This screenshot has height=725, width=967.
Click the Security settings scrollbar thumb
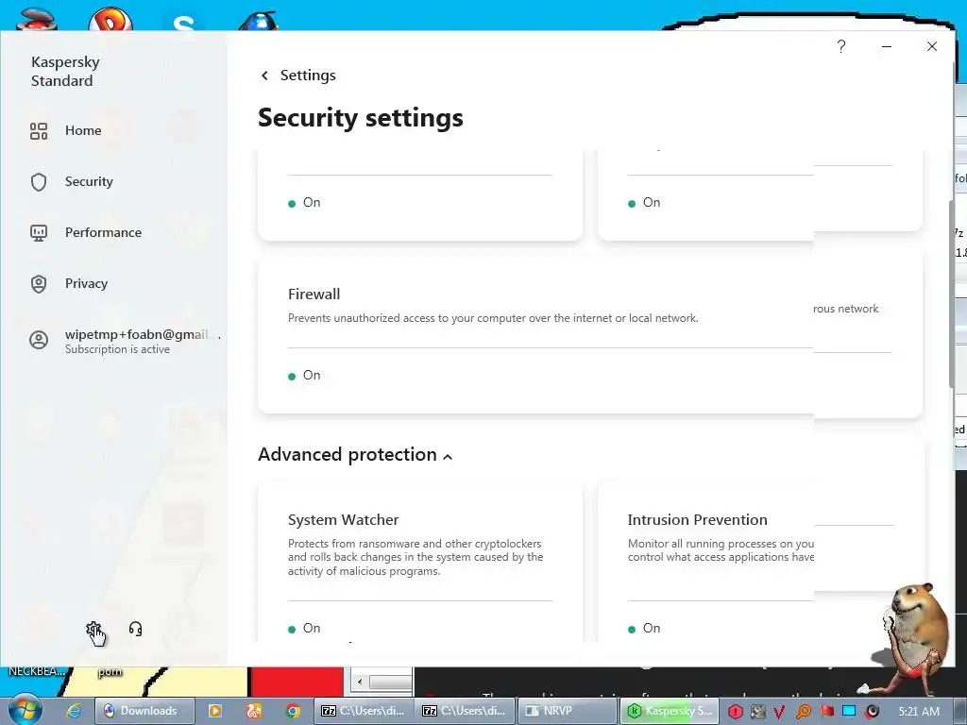[x=952, y=294]
